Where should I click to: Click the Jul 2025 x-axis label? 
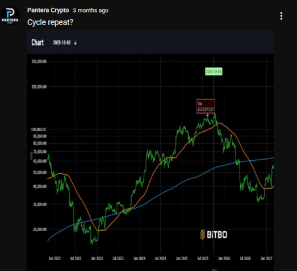pos(203,259)
